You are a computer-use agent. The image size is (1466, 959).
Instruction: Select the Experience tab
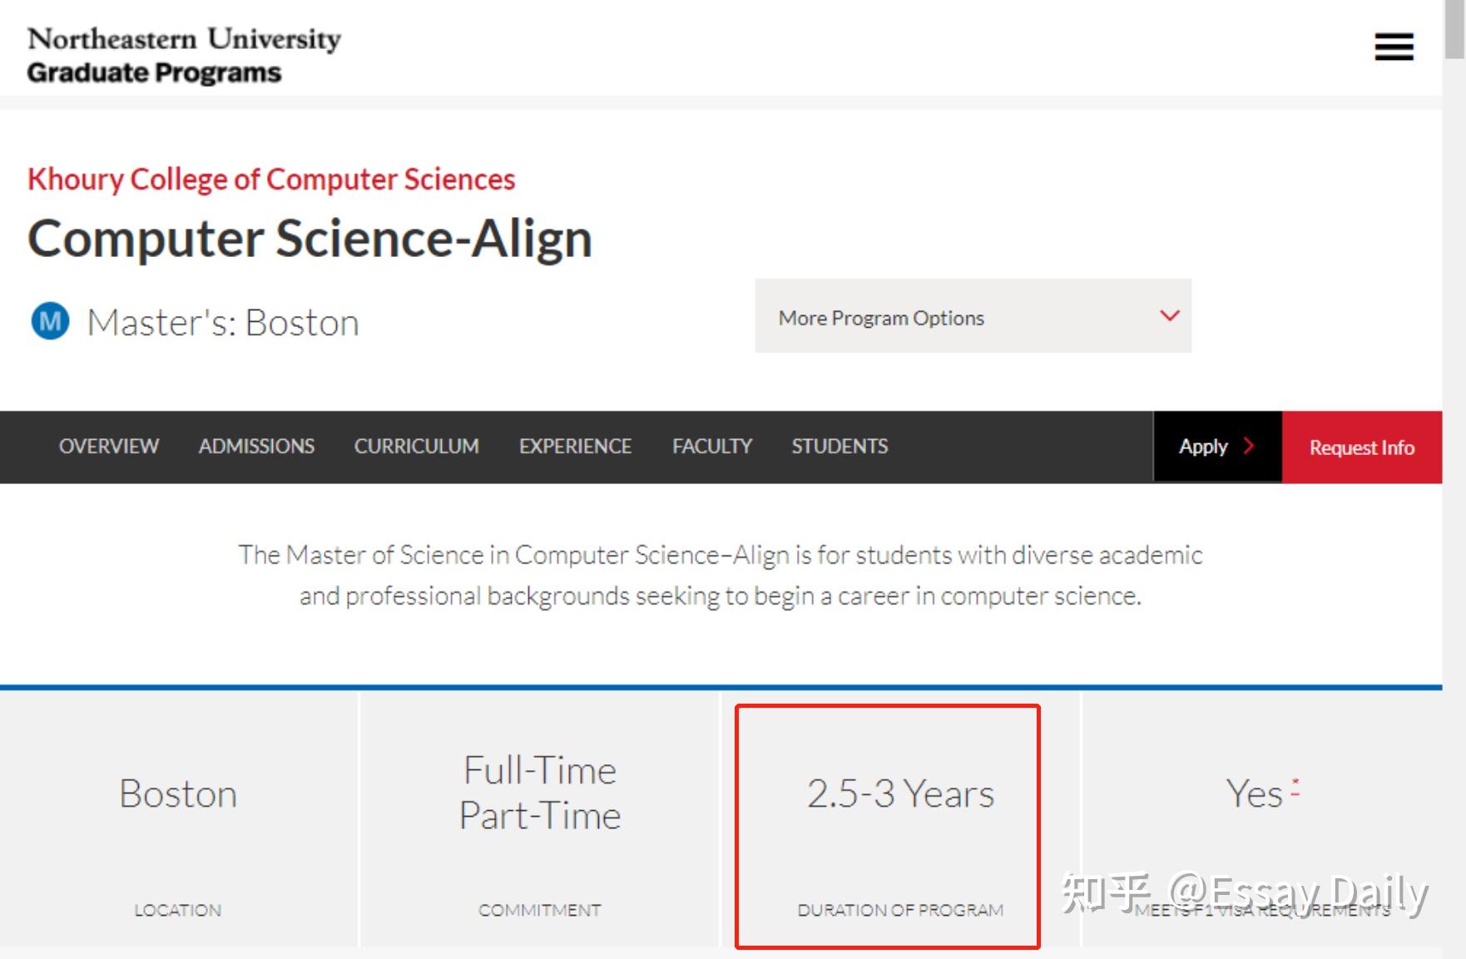tap(575, 447)
